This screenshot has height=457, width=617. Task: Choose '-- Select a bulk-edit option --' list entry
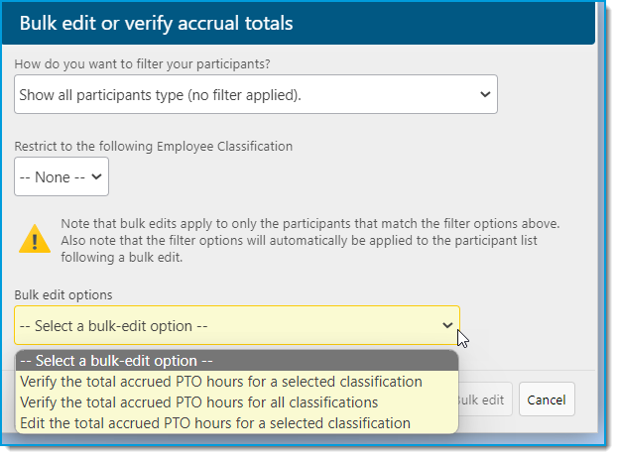pyautogui.click(x=237, y=361)
